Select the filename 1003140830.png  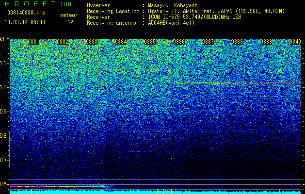[x=25, y=13]
